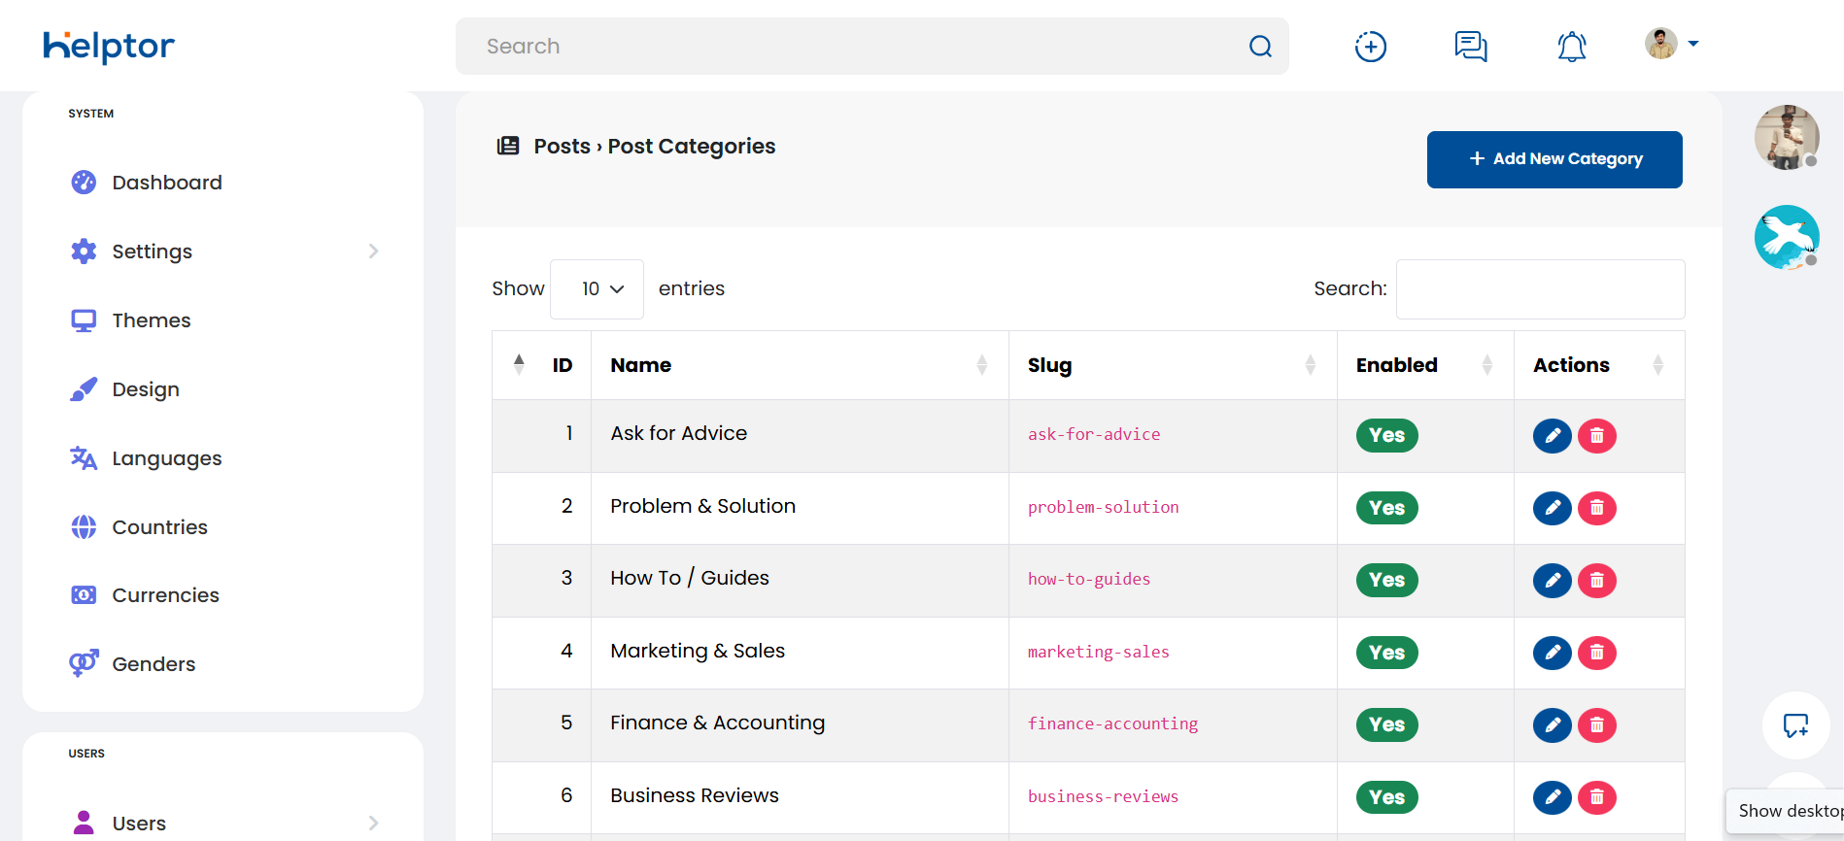Delete the Problem & Solution category
The image size is (1844, 841).
1597,508
